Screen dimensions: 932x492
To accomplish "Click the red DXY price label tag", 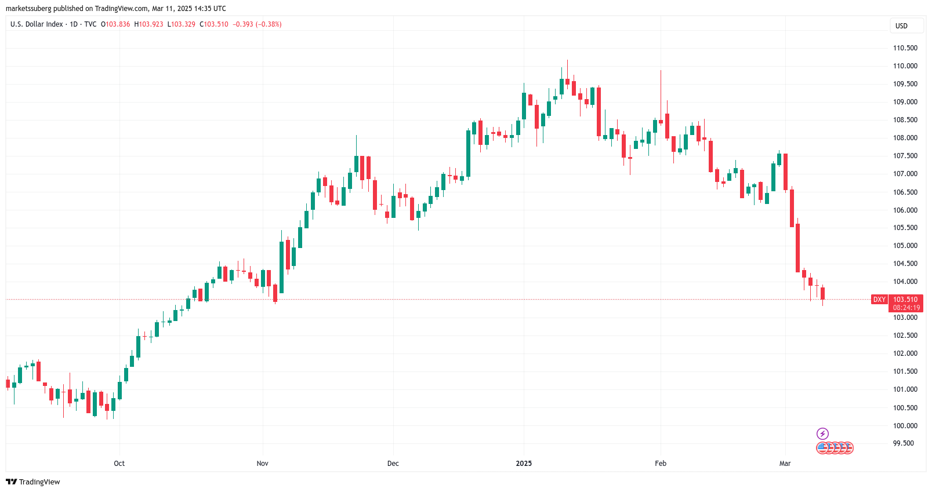I will [879, 300].
